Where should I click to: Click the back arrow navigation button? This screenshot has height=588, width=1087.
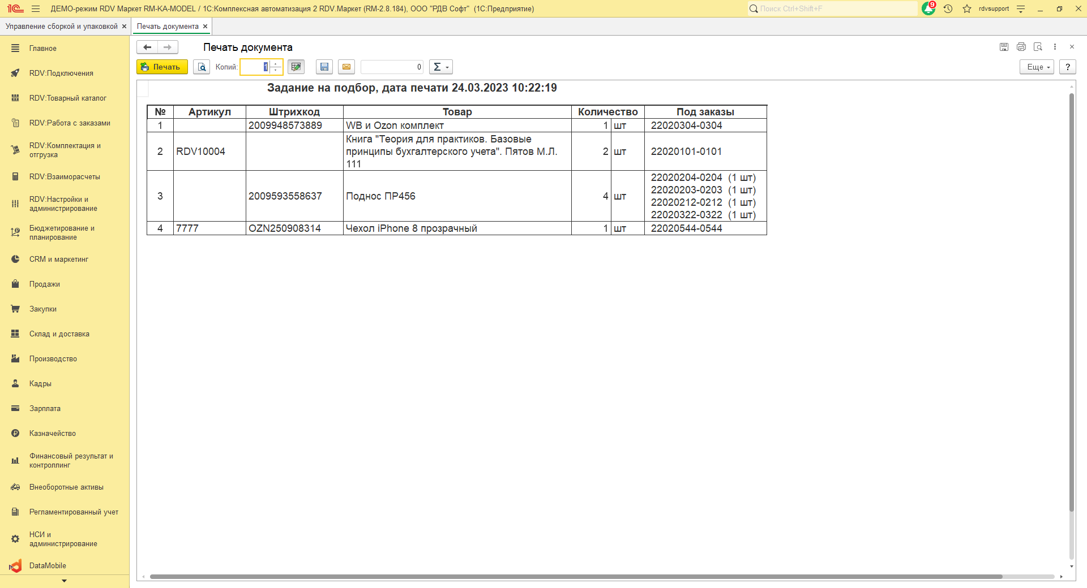click(x=147, y=47)
